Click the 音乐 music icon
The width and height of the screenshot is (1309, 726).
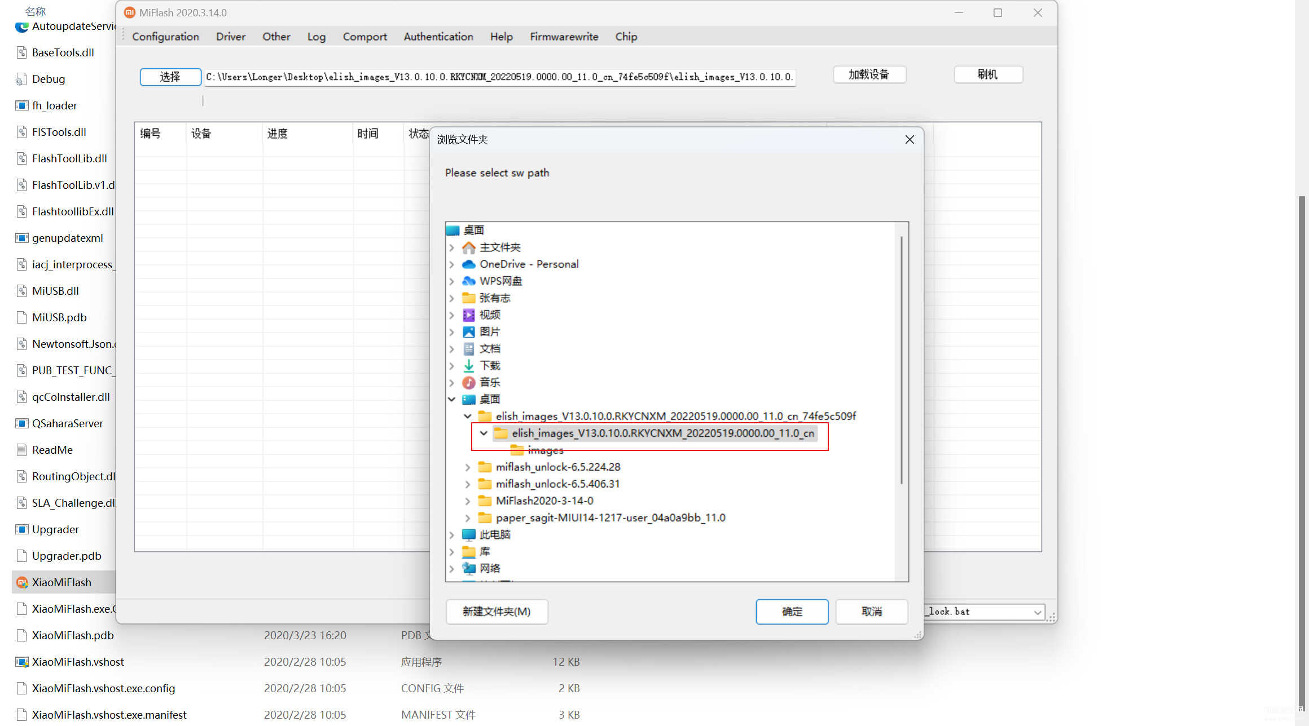tap(469, 382)
